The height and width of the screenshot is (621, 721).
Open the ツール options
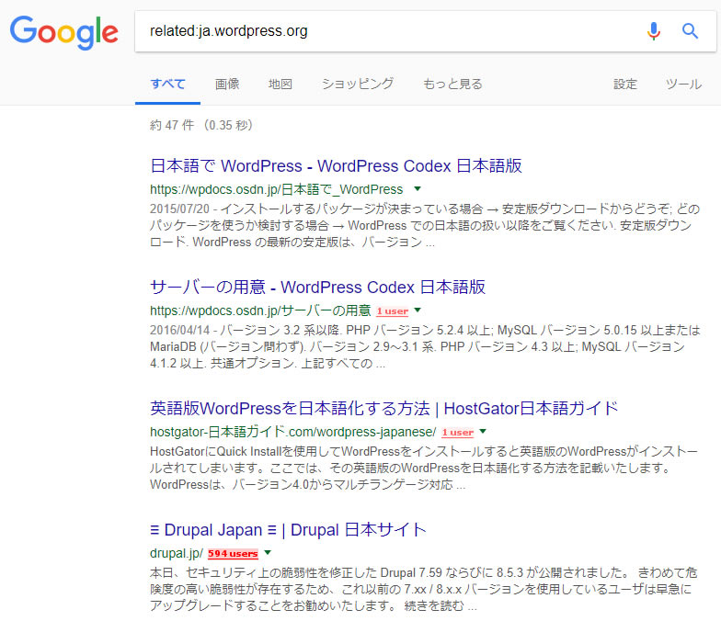click(683, 84)
